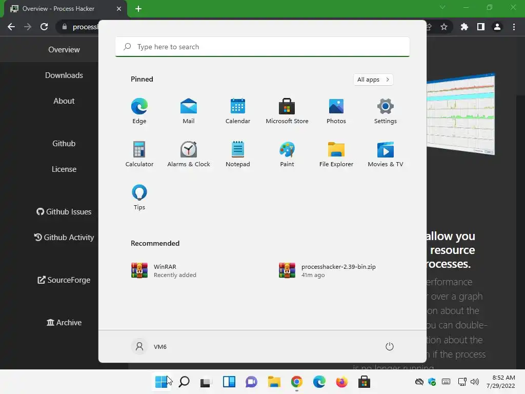This screenshot has width=525, height=394.
Task: Open the clock showing 8:52 AM
Action: tap(501, 382)
